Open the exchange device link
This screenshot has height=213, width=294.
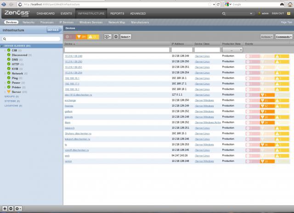(70, 100)
